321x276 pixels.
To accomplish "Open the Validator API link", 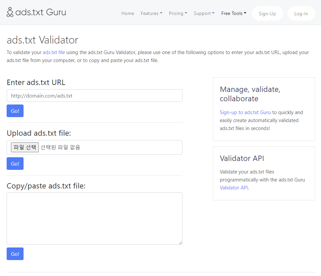I will [234, 188].
